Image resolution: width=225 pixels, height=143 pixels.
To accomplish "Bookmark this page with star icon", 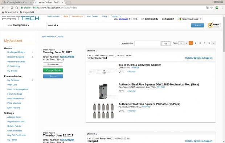I will click(211, 8).
